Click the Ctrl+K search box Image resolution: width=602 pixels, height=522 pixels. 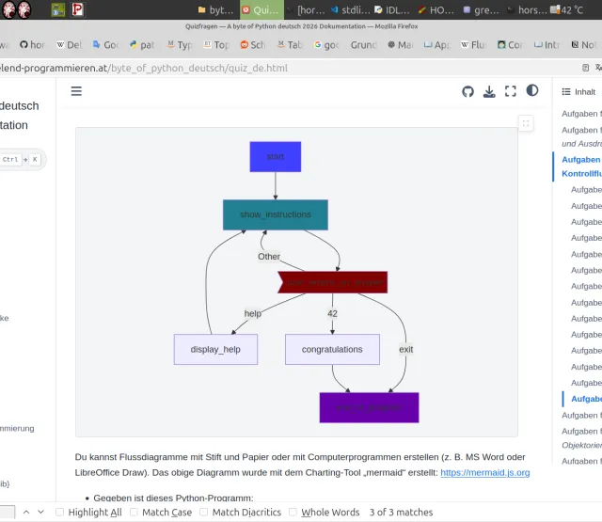(x=21, y=159)
